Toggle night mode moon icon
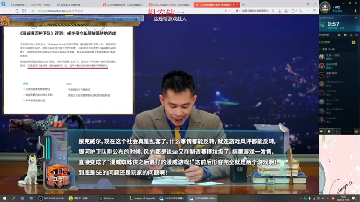Image resolution: width=360 pixels, height=202 pixels. pyautogui.click(x=301, y=11)
